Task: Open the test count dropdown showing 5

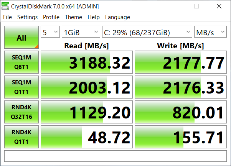Action: (50, 32)
